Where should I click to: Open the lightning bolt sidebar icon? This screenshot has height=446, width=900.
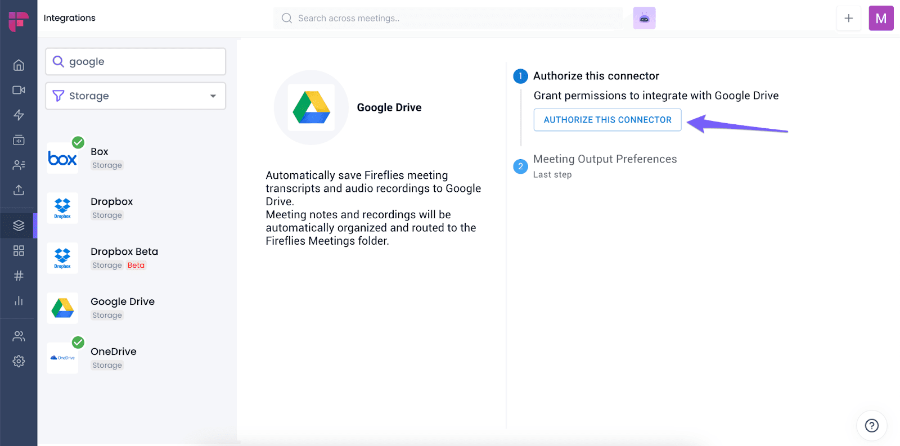point(19,115)
